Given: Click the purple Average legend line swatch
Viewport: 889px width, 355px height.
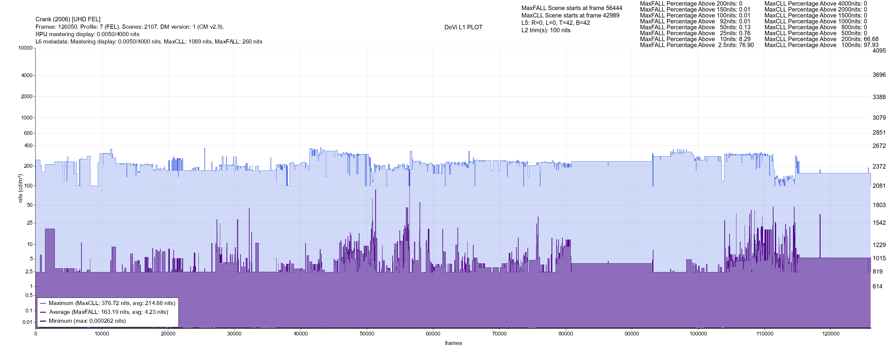Looking at the screenshot, I should coord(43,312).
